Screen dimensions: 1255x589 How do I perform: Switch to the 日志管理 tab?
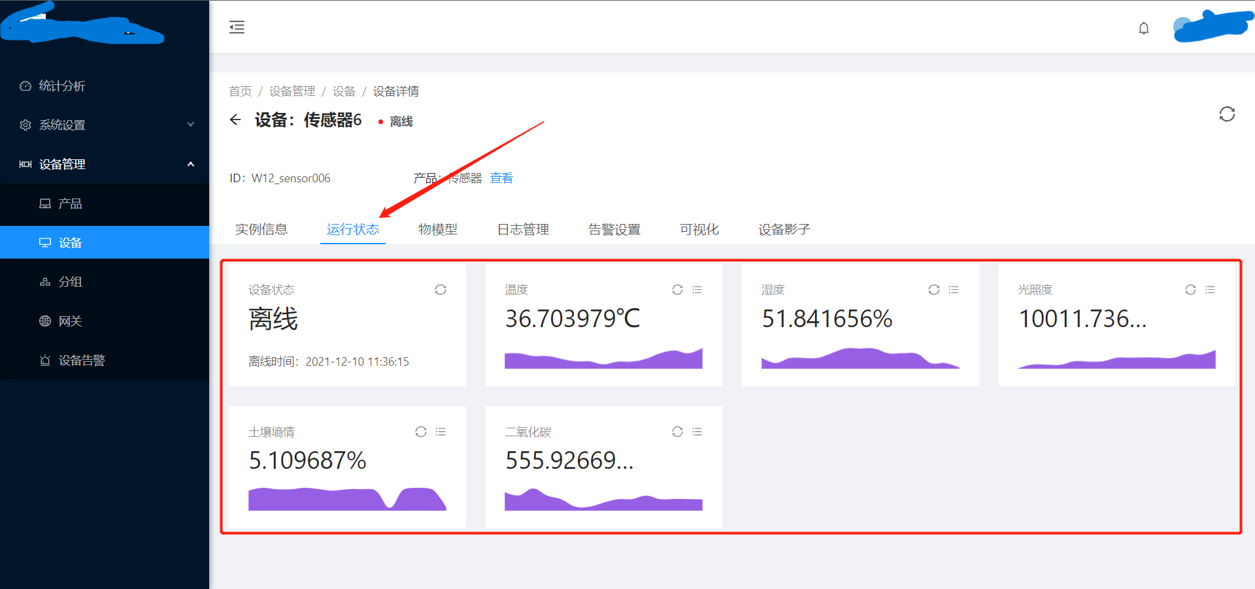[523, 229]
